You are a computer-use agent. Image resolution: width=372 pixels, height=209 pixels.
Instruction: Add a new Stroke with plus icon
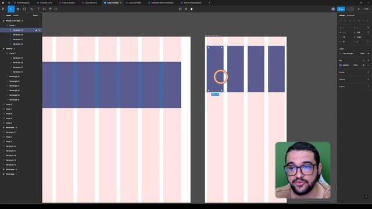[x=368, y=72]
